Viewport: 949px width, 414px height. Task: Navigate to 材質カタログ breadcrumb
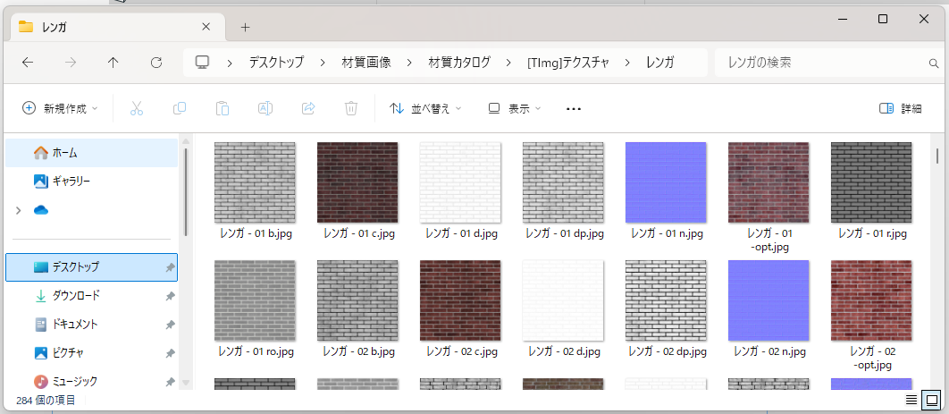[x=459, y=63]
